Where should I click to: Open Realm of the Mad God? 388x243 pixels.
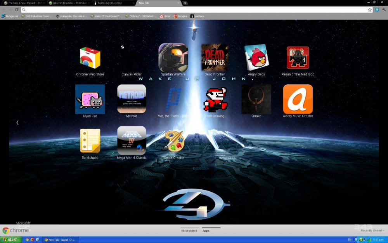[298, 58]
